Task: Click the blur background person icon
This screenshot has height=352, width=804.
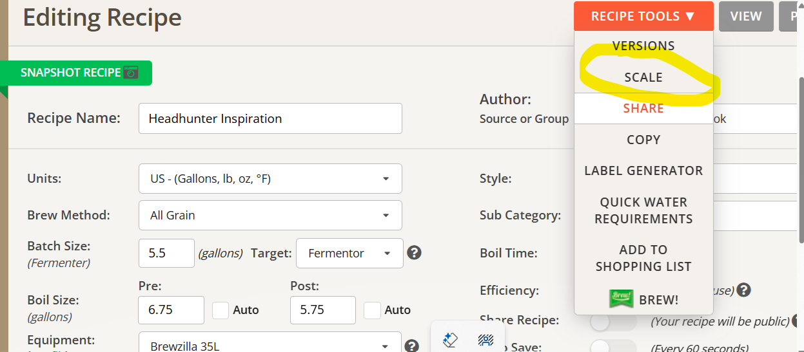Action: 485,339
